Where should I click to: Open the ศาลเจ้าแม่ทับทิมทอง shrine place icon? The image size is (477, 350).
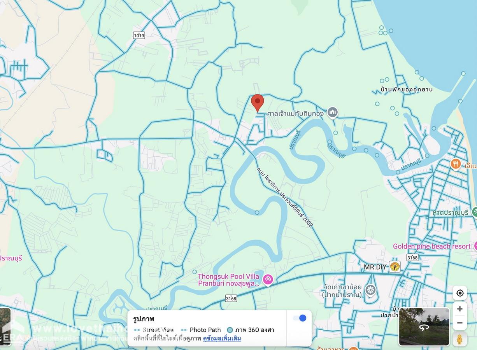332,113
